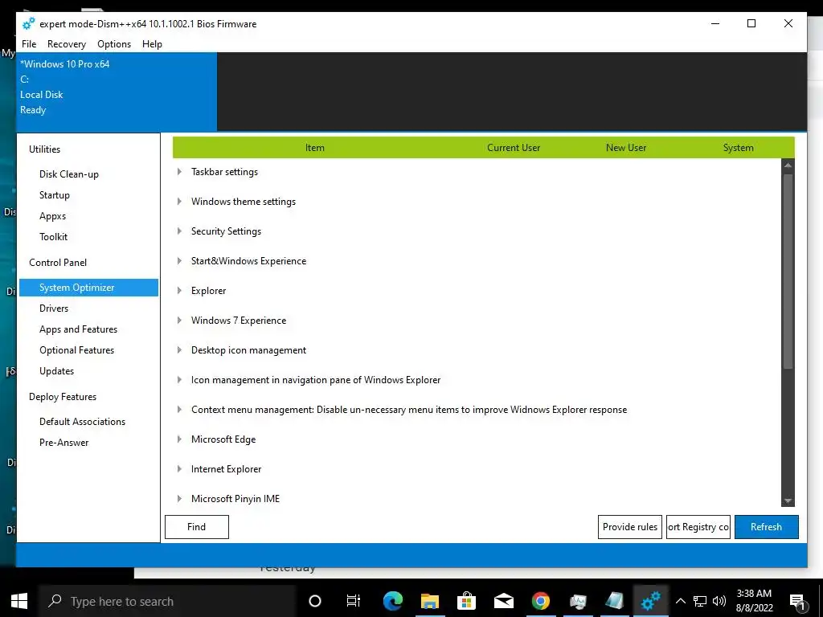Screen dimensions: 823x617
Task: Show hidden system tray icons
Action: [680, 601]
